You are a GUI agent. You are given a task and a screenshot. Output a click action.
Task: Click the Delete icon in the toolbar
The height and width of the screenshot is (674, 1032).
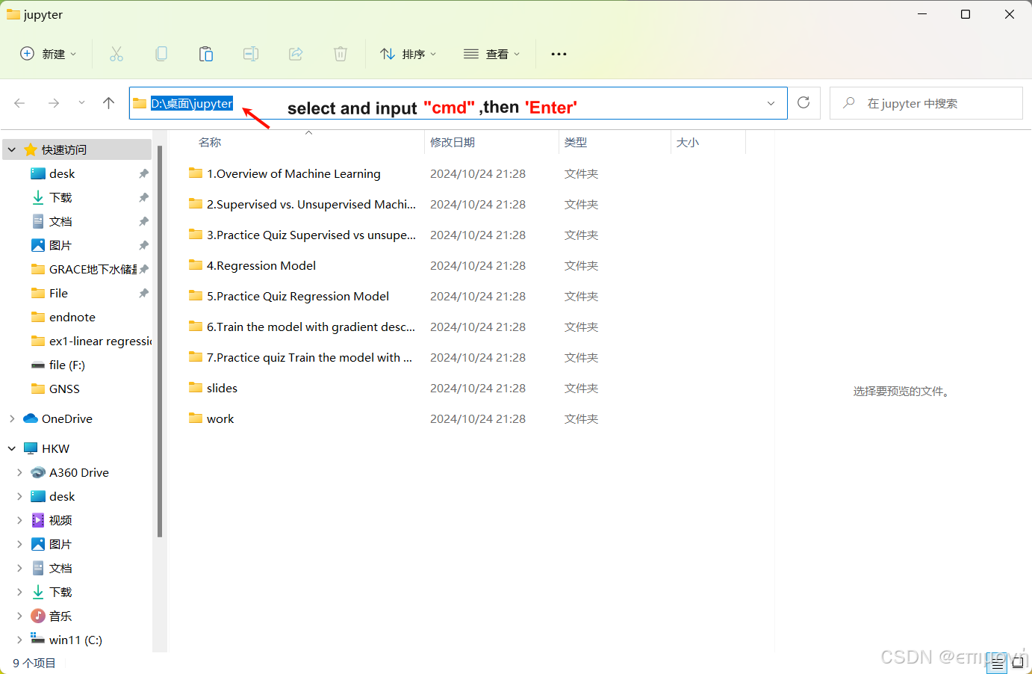tap(341, 53)
